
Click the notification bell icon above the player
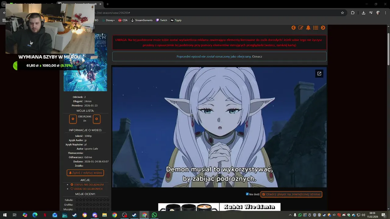point(308,28)
